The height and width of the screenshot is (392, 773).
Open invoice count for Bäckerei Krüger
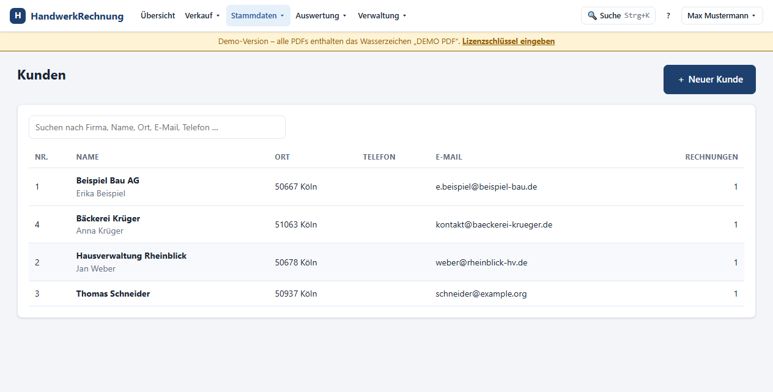pyautogui.click(x=736, y=224)
